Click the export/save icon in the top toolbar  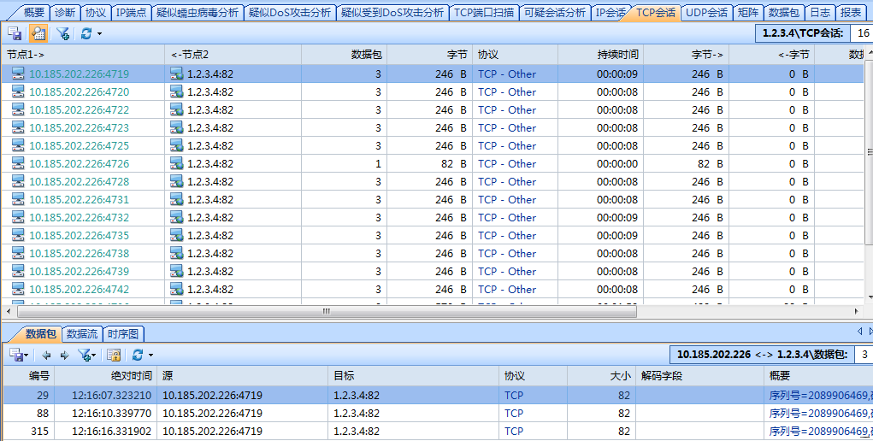15,33
